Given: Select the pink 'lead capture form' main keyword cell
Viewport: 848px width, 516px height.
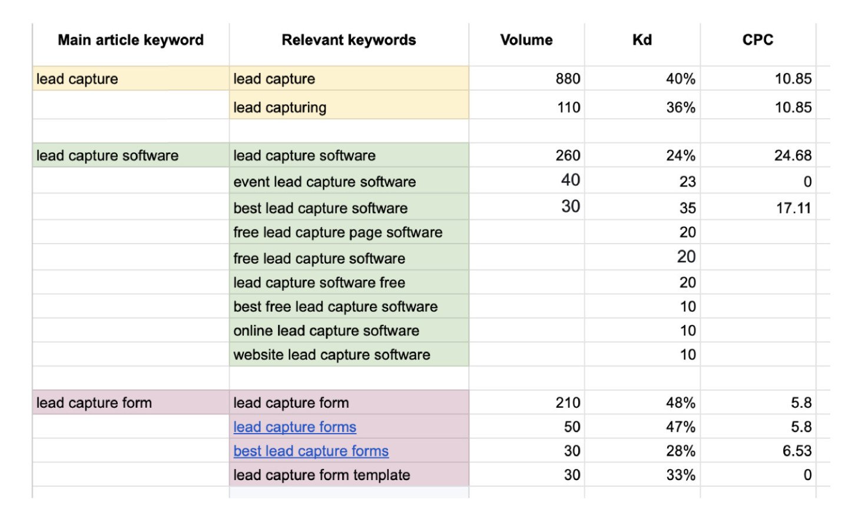Looking at the screenshot, I should coord(131,402).
